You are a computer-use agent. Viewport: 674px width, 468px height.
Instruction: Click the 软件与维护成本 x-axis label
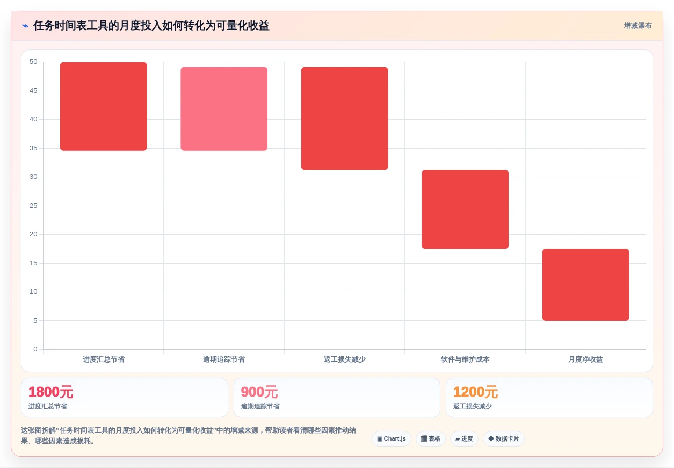[465, 359]
